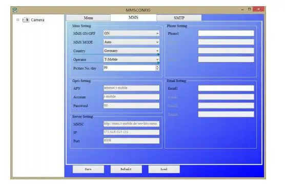This screenshot has width=285, height=187.
Task: Click the second phone number field
Action: pos(226,42)
